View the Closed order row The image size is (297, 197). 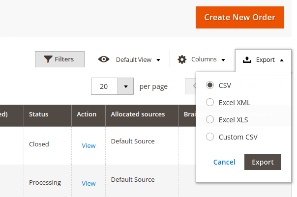tap(89, 145)
